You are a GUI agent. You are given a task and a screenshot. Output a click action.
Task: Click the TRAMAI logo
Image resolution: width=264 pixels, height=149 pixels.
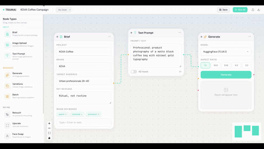click(10, 10)
